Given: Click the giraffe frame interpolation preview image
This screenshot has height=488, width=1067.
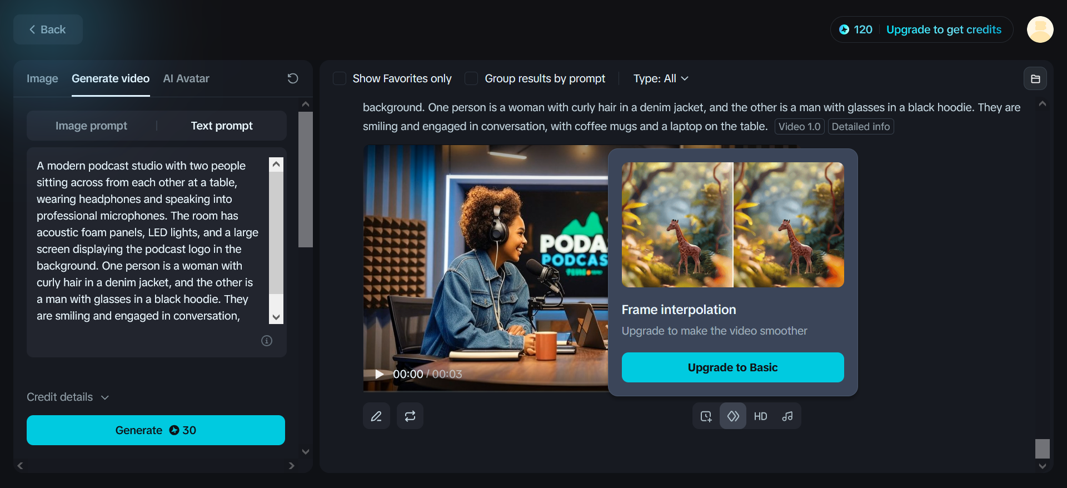Looking at the screenshot, I should [733, 225].
